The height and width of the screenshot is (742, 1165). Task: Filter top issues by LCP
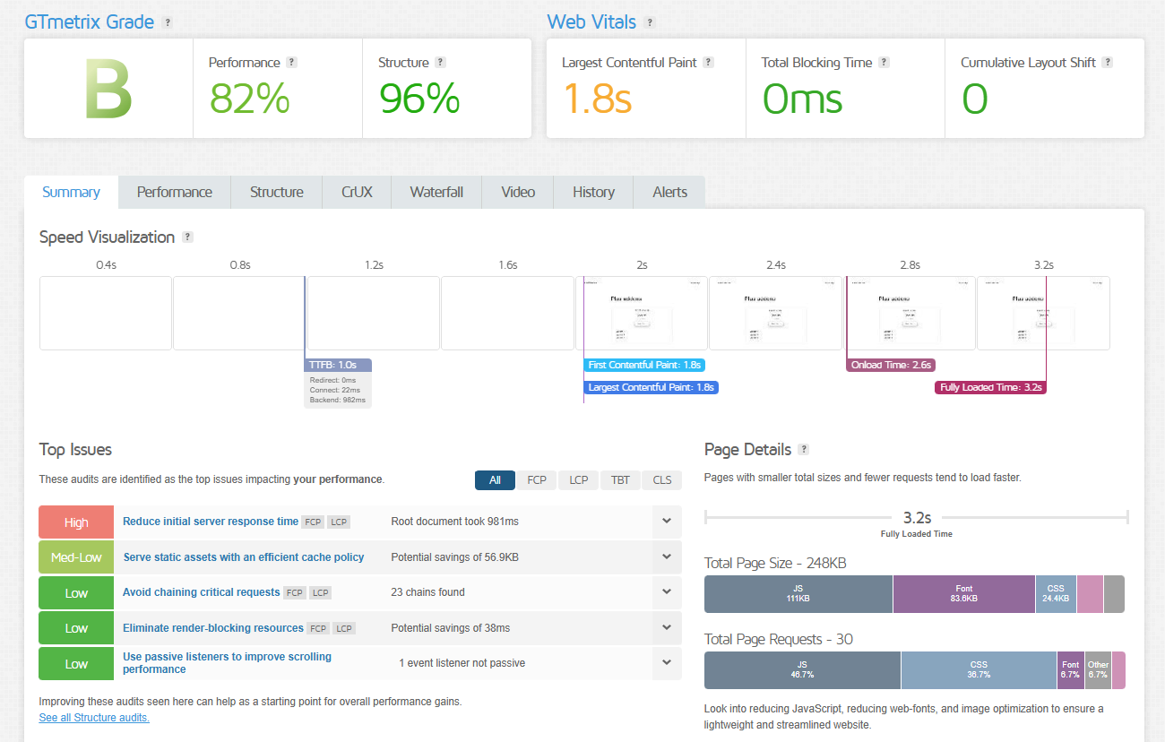(578, 480)
